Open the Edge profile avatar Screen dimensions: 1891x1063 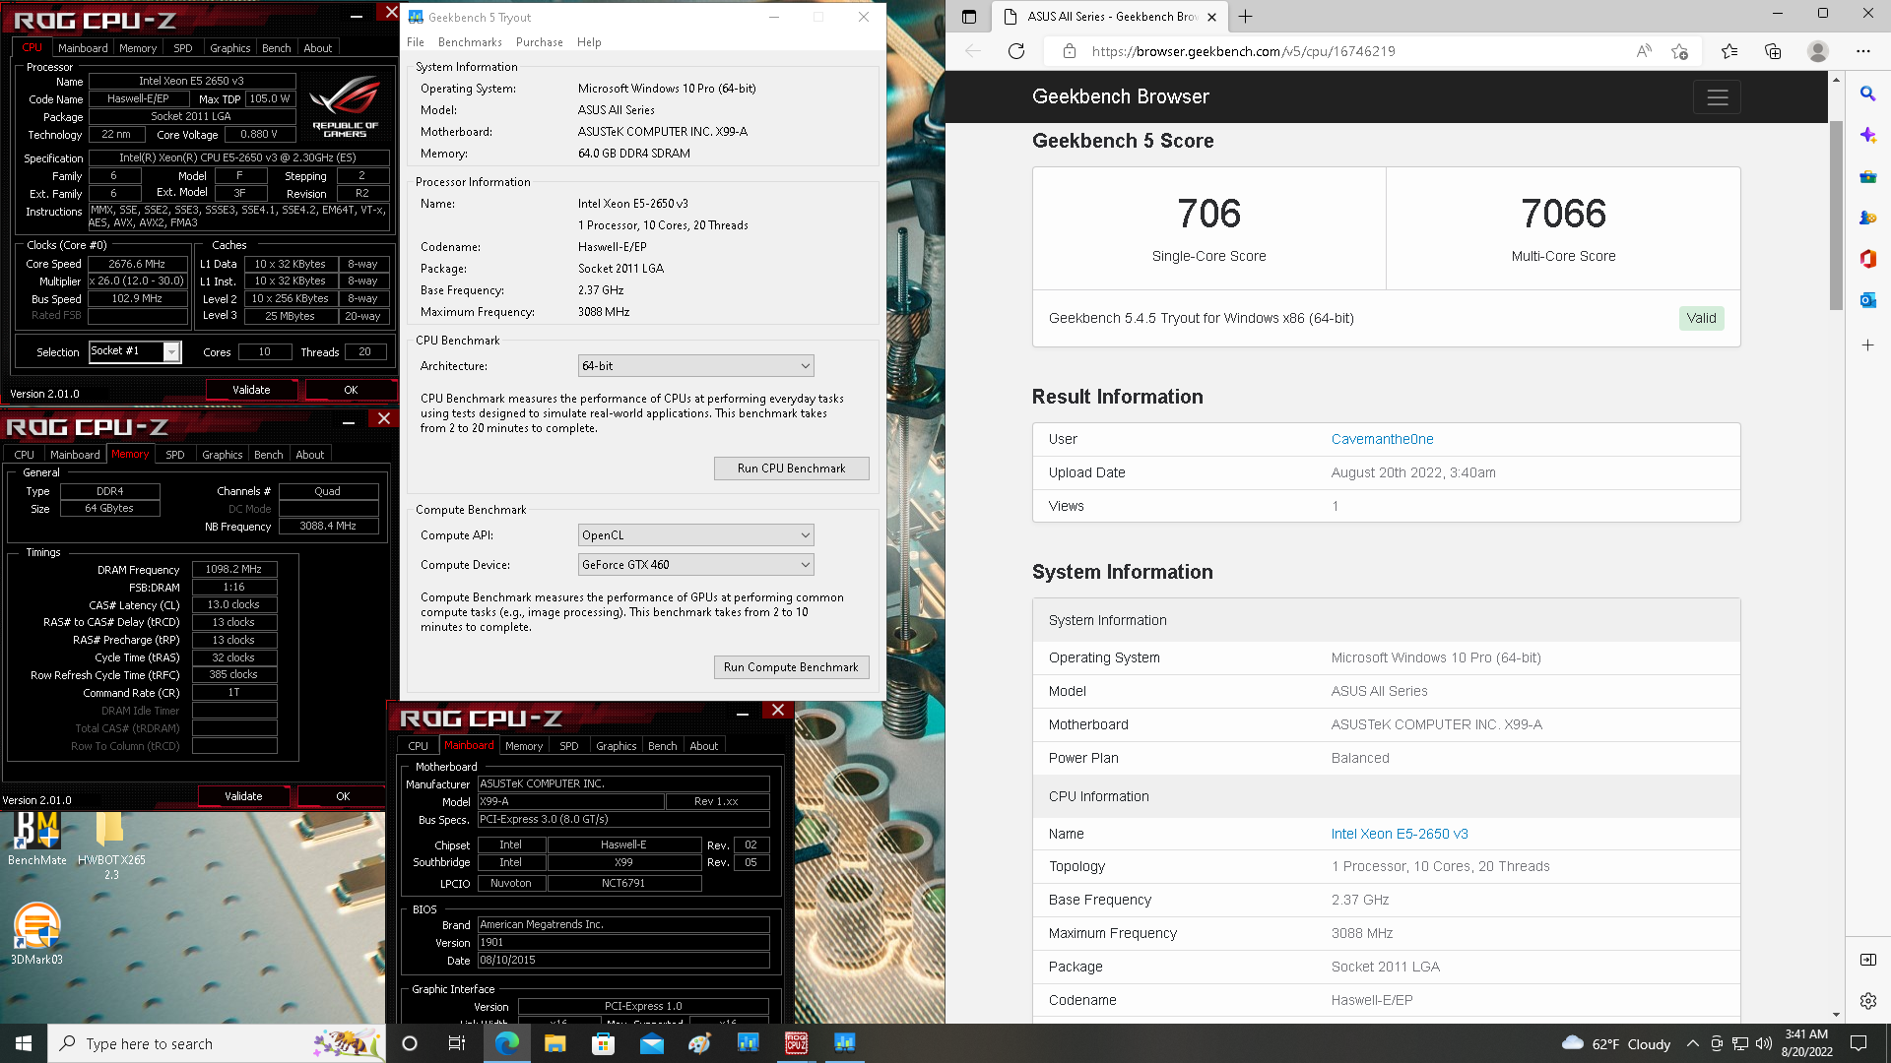pos(1818,51)
